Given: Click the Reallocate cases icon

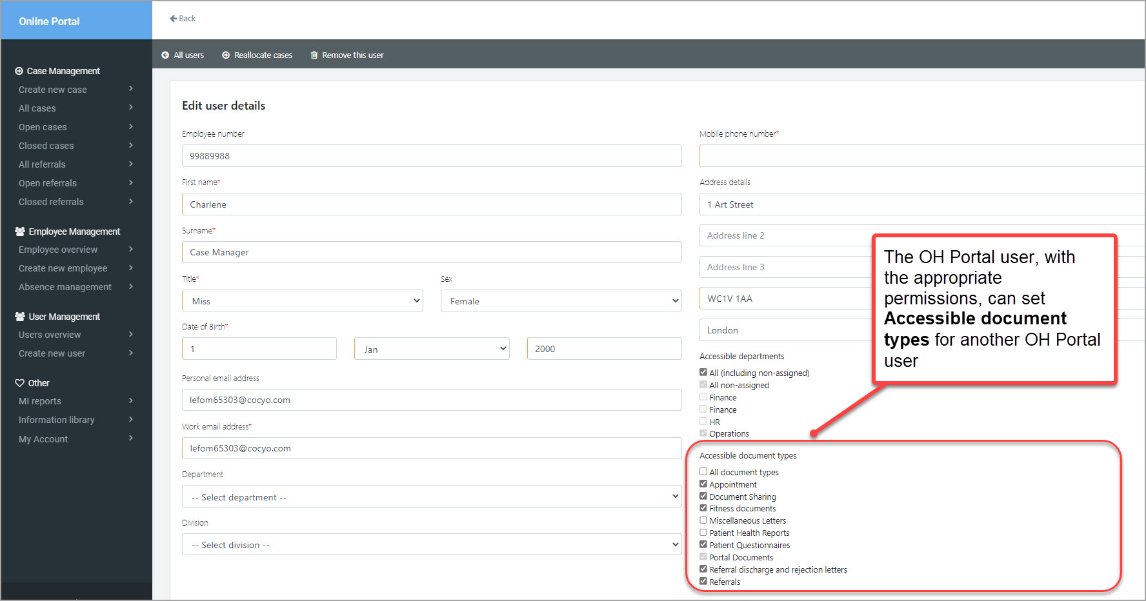Looking at the screenshot, I should [x=226, y=55].
